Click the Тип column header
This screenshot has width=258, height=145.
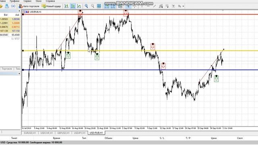click(x=84, y=138)
